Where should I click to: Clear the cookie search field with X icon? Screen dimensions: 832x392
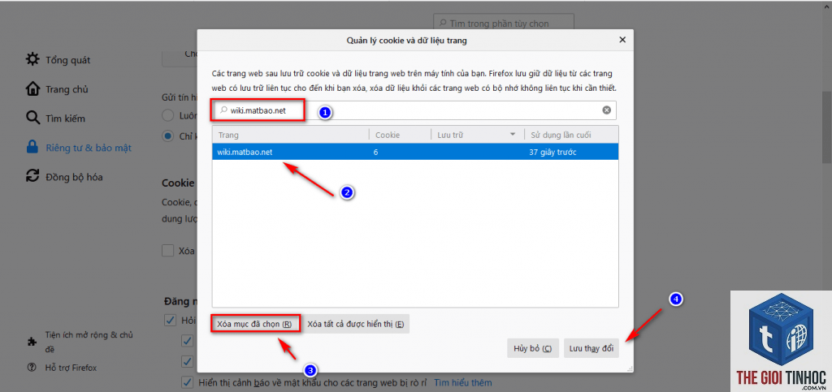coord(606,110)
